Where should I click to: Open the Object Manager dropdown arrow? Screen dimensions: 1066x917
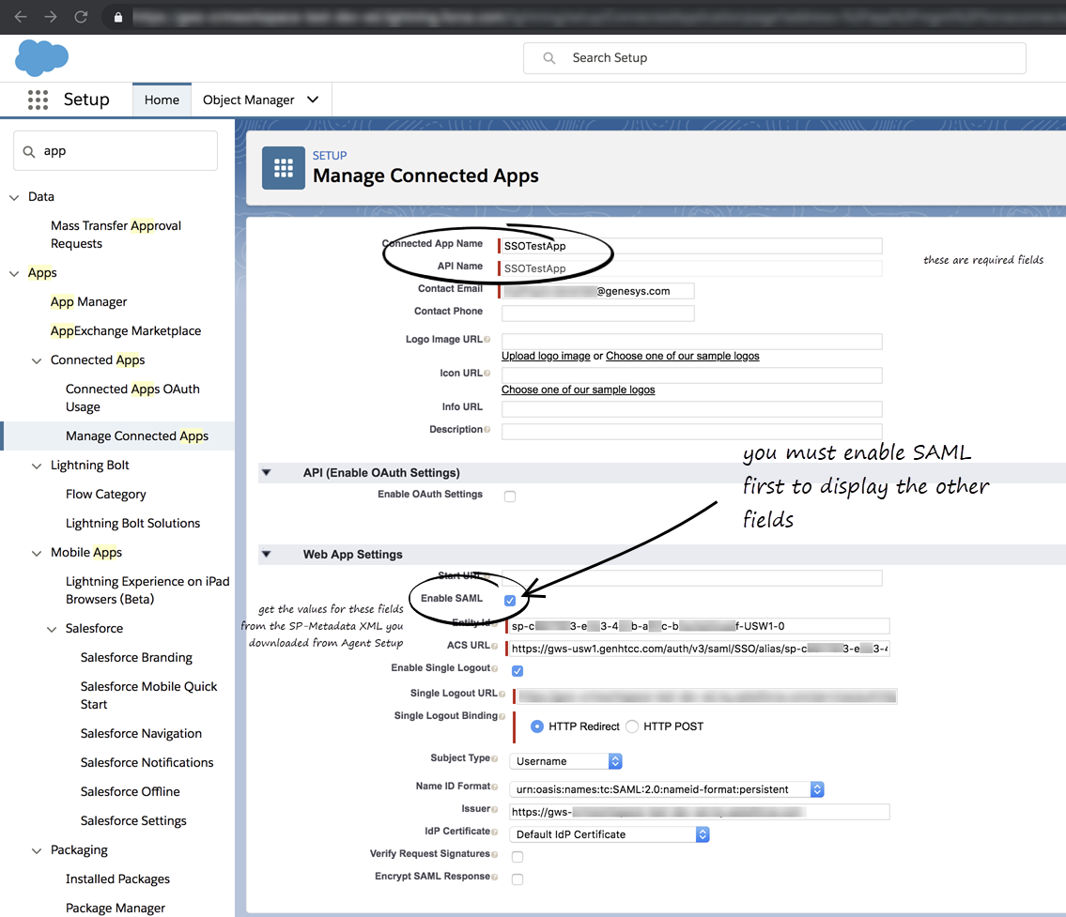click(x=313, y=99)
